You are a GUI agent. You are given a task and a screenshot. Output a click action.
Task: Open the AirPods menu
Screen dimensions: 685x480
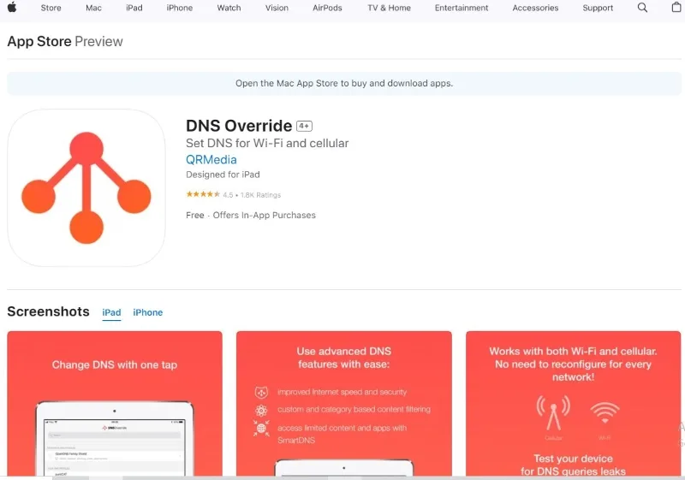tap(327, 8)
